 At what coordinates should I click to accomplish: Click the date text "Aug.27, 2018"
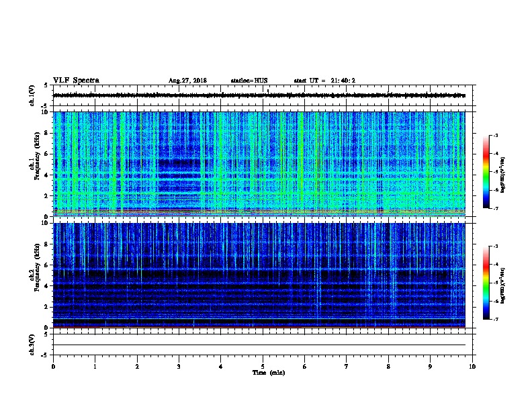tap(187, 81)
